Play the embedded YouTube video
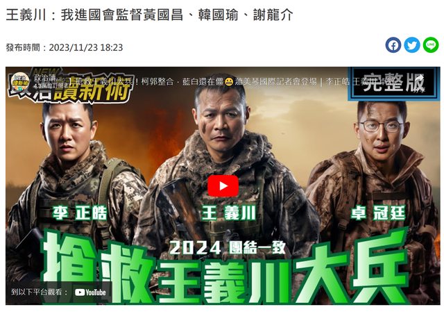Viewport: 444px width, 314px height. 223,185
